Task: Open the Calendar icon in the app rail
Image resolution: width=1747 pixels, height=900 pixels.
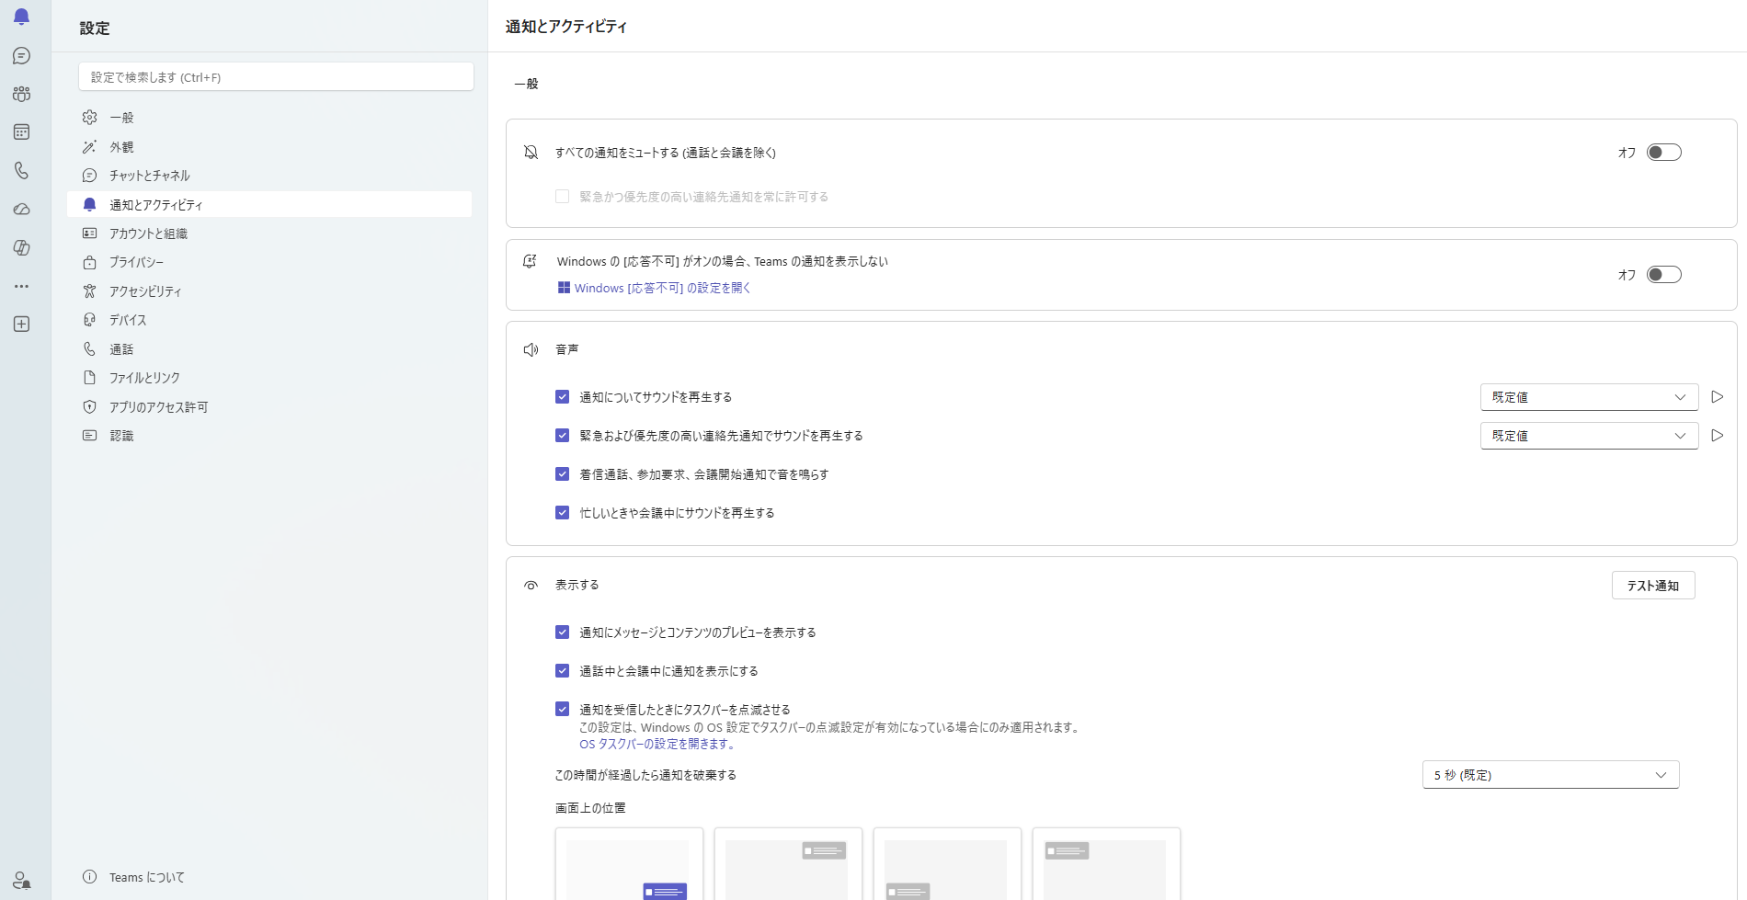Action: point(21,132)
